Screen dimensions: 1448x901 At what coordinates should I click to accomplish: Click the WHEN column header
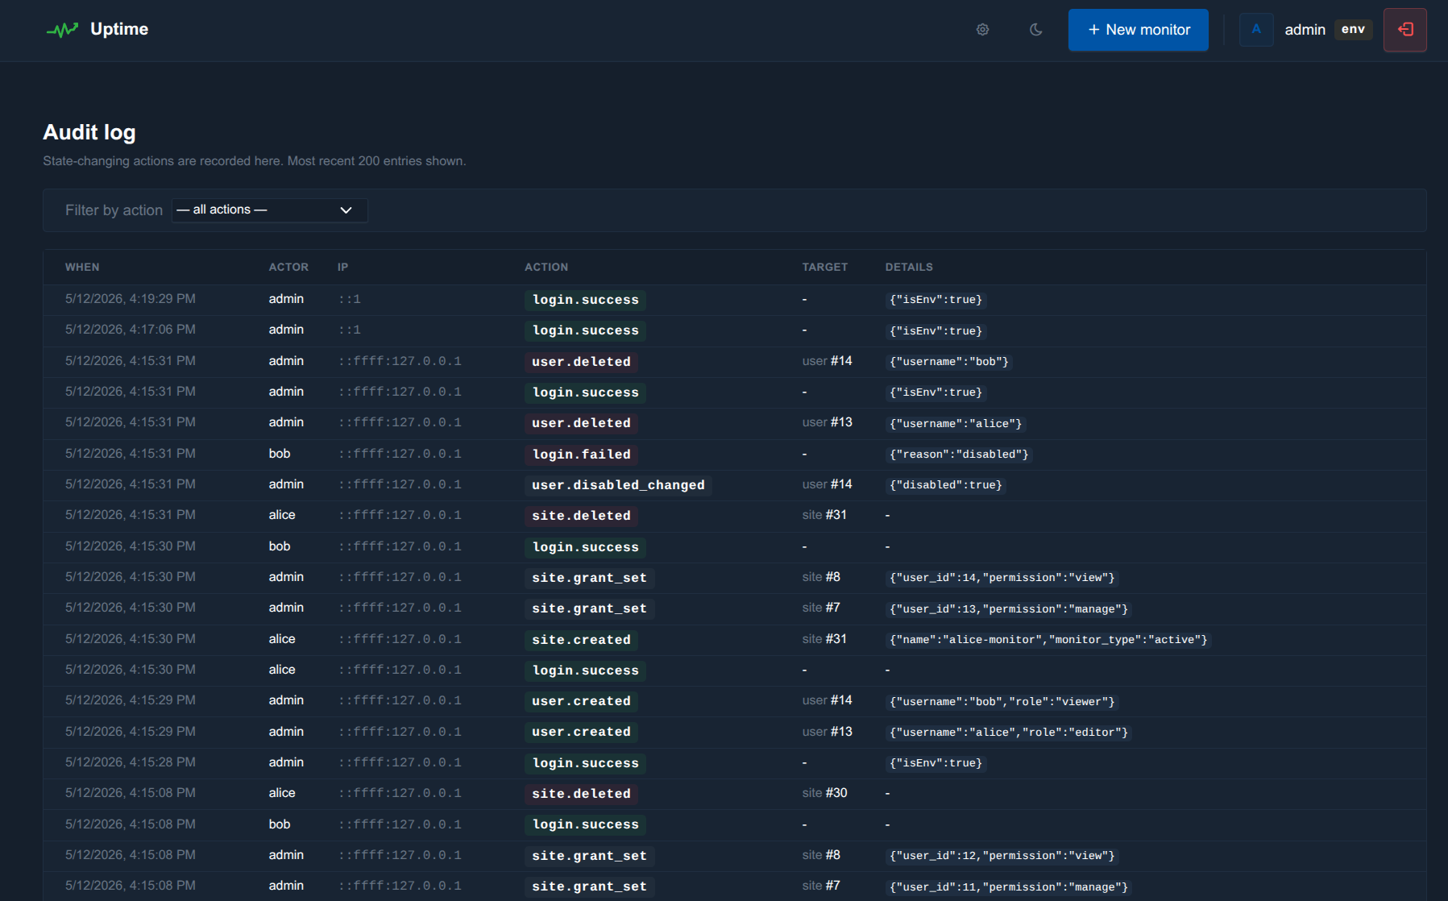(x=82, y=267)
